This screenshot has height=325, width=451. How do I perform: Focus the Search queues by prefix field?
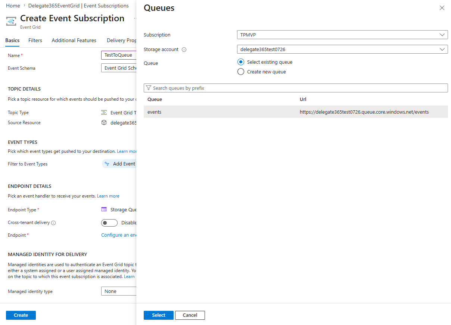(x=296, y=88)
